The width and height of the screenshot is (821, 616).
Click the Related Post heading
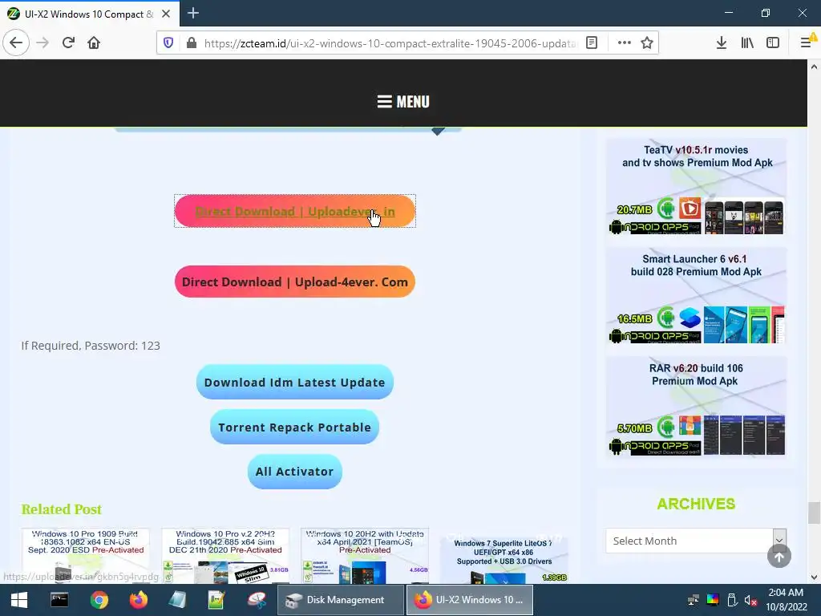pos(61,509)
